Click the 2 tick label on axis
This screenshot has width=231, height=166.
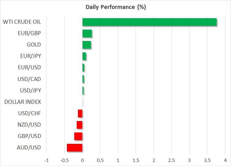tap(154, 160)
